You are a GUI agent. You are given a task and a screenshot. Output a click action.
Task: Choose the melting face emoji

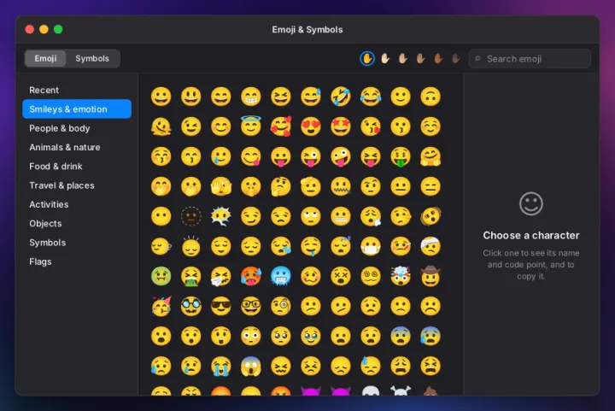click(x=161, y=126)
